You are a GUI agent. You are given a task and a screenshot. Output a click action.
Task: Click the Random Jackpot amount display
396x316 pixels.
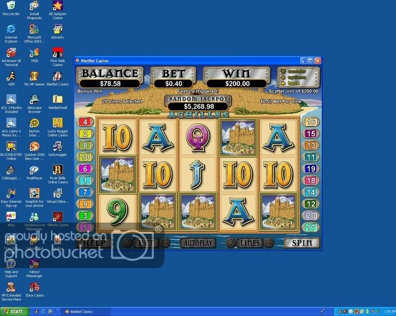click(x=198, y=106)
